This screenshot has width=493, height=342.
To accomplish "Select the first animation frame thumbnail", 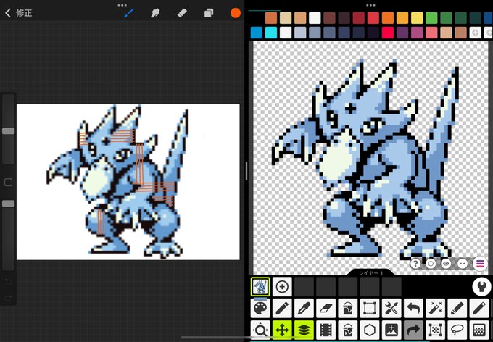I will (x=260, y=286).
